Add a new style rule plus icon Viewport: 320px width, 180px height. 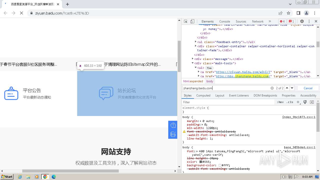coord(298,102)
